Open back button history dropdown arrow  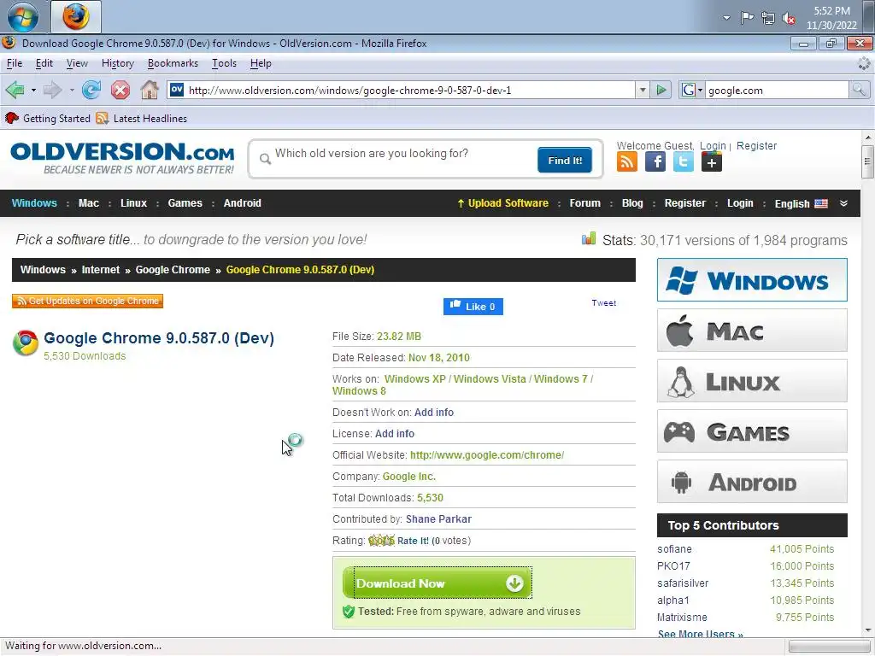(33, 90)
